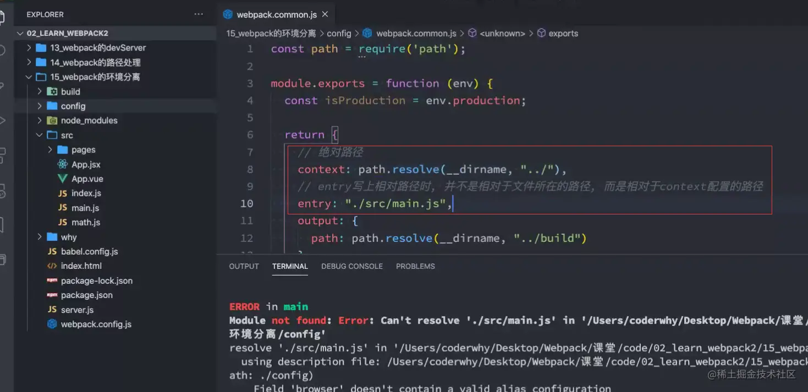
Task: Click the src open-folder icon
Action: (x=52, y=135)
